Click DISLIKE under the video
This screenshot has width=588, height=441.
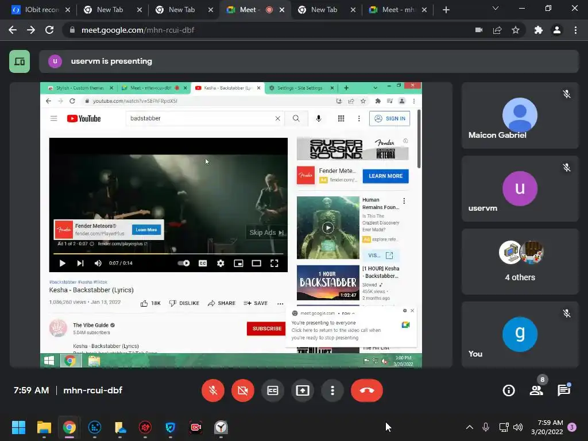coord(184,303)
